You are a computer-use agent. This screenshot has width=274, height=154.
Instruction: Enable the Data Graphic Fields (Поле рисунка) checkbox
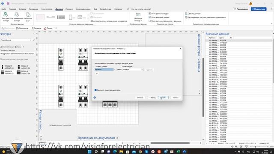click(149, 21)
